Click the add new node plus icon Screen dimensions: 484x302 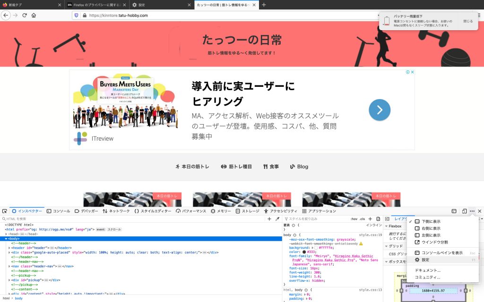(x=269, y=219)
